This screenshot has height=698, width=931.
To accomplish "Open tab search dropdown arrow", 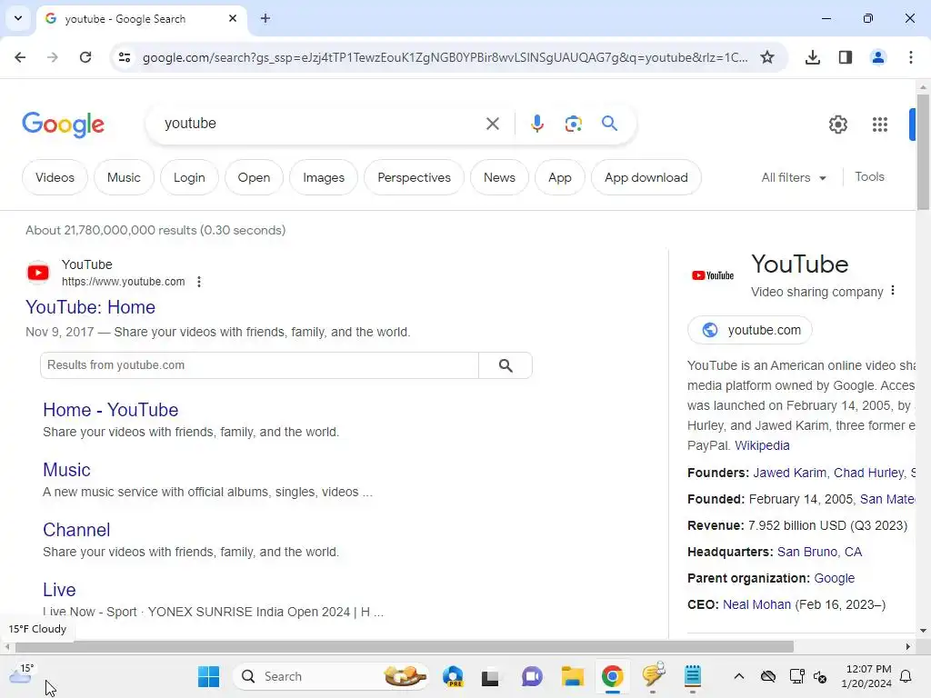I will [x=18, y=18].
